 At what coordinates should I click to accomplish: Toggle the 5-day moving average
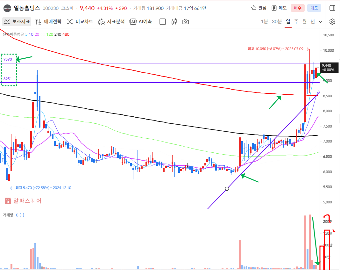pyautogui.click(x=26, y=34)
